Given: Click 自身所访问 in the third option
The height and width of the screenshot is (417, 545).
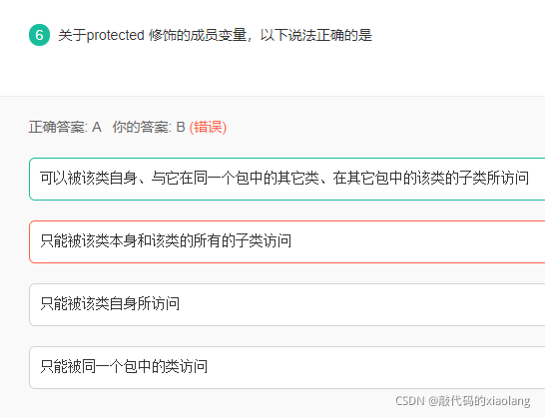Looking at the screenshot, I should pos(145,303).
